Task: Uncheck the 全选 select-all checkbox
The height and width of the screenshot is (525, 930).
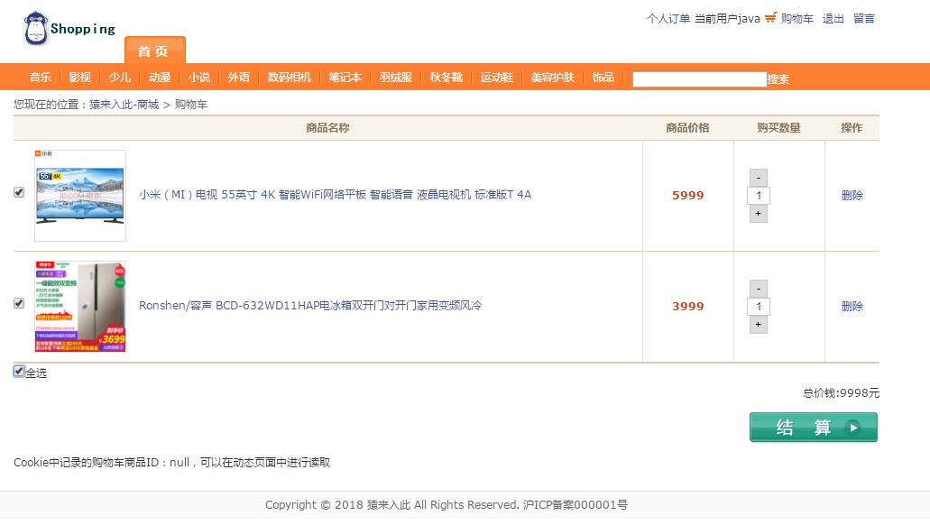Action: coord(18,371)
